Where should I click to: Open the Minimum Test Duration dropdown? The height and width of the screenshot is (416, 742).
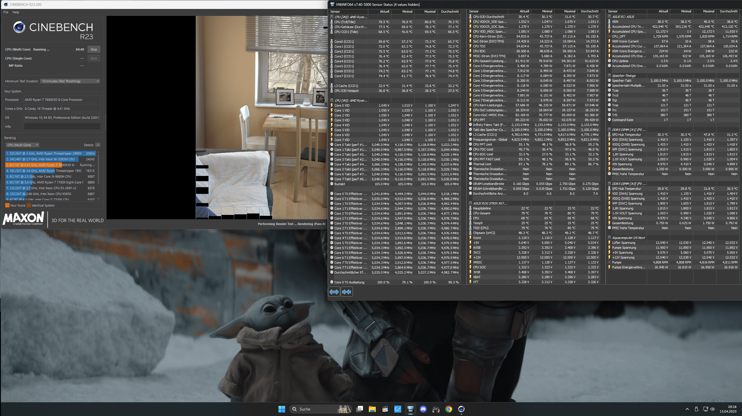pyautogui.click(x=70, y=81)
